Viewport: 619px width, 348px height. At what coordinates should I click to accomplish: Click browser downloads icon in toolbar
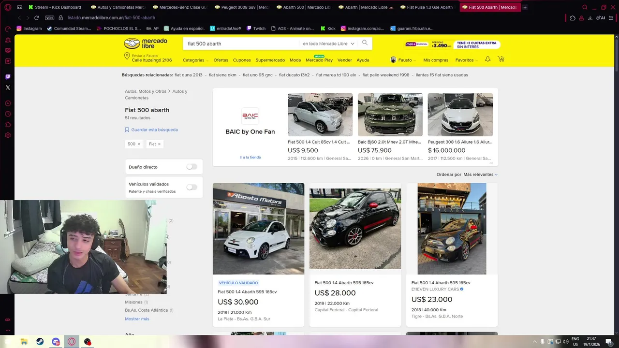point(590,18)
